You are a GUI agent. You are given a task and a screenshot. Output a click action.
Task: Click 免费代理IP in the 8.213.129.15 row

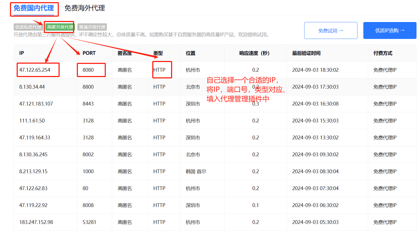click(385, 172)
